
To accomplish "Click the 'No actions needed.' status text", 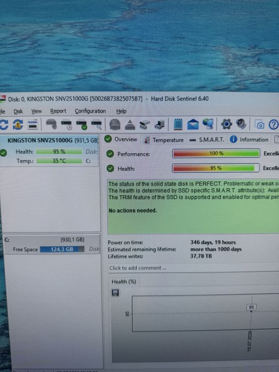I will pos(133,210).
